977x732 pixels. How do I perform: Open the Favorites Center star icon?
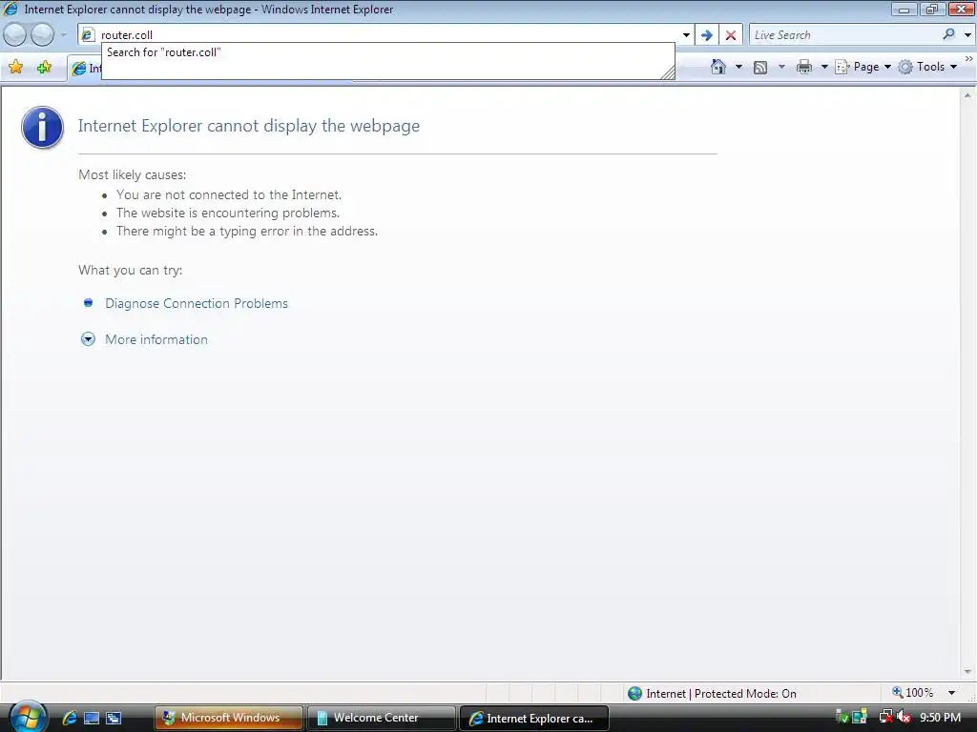click(x=15, y=67)
